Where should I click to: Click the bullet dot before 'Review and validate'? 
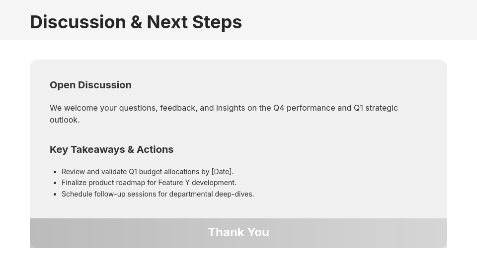(x=54, y=172)
